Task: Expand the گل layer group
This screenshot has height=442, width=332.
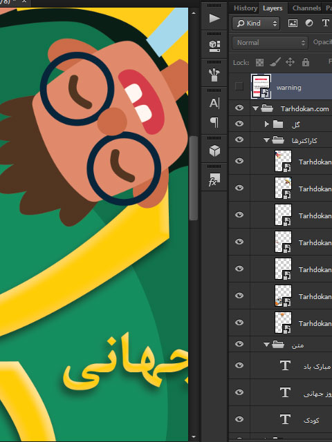Action: click(266, 124)
